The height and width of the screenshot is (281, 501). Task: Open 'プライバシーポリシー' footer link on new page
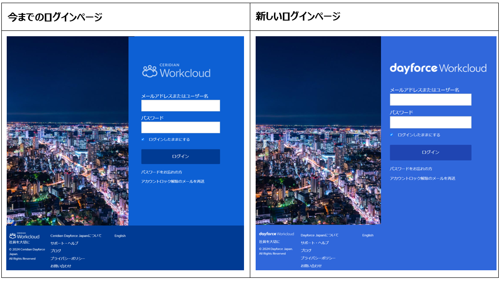click(318, 258)
